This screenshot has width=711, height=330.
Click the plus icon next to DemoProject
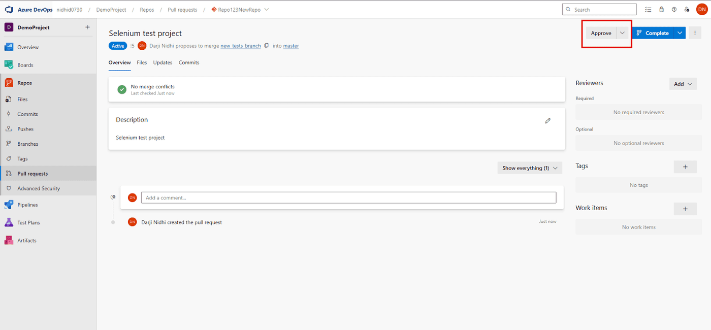(87, 27)
